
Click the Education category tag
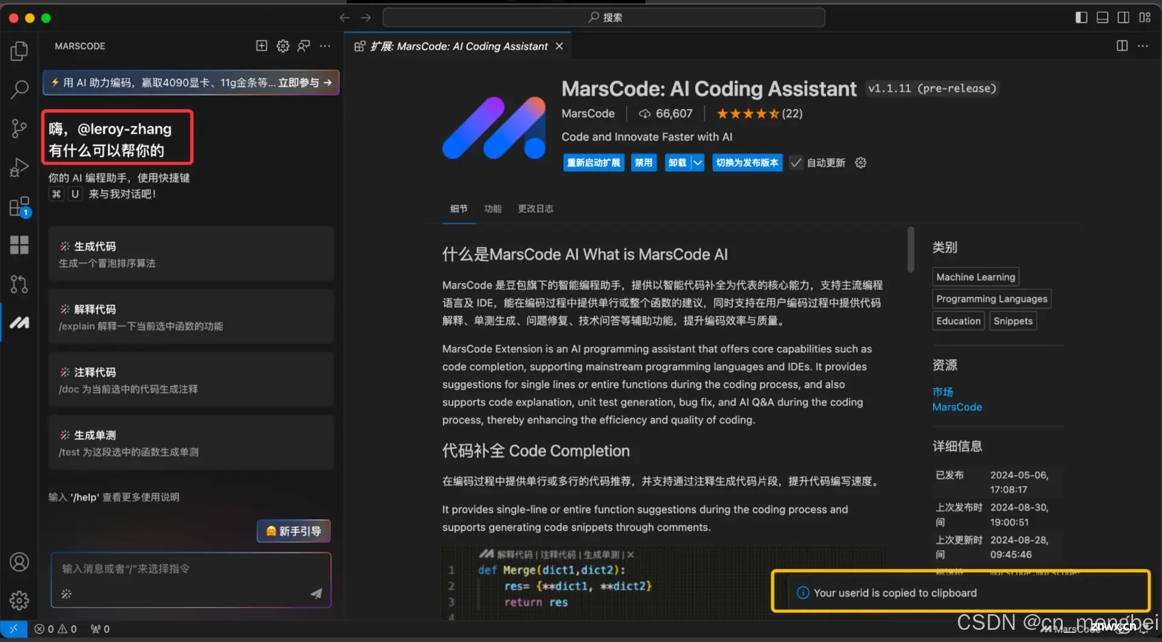958,321
